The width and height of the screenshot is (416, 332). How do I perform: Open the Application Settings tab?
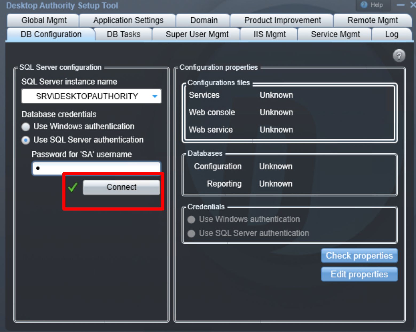tap(128, 20)
